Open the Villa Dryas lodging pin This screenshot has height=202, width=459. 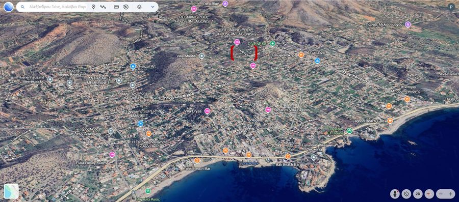[207, 111]
